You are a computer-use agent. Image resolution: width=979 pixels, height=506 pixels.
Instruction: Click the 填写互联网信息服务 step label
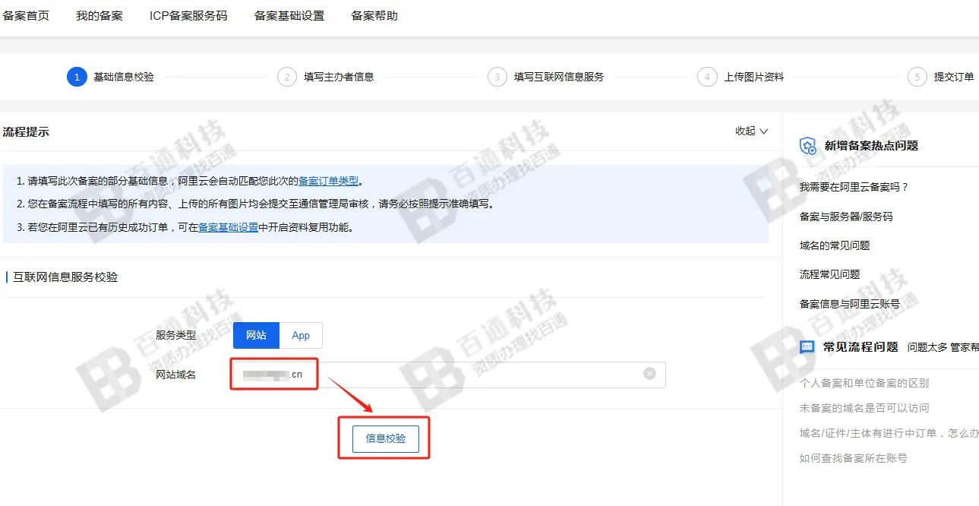tap(559, 77)
